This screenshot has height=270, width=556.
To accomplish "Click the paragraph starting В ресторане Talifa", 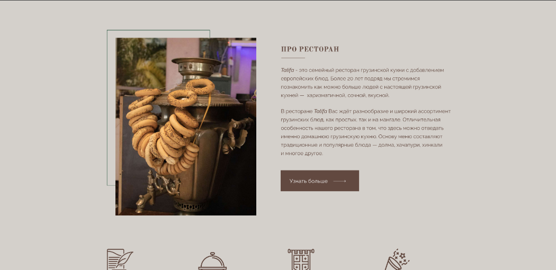I will tap(365, 132).
